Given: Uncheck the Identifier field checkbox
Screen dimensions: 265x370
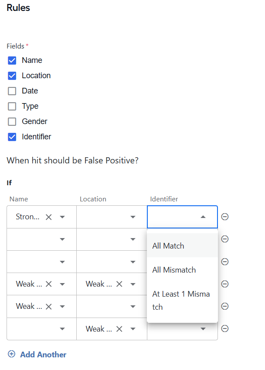Looking at the screenshot, I should [12, 137].
